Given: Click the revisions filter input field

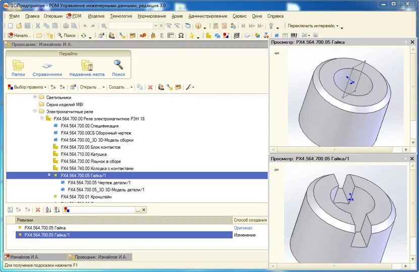Looking at the screenshot, I should 102,210.
